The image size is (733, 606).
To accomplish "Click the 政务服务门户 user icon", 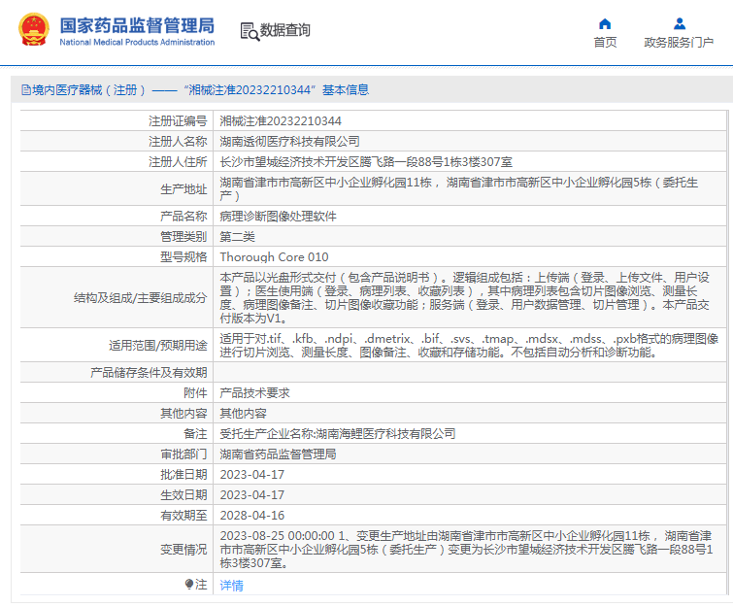I will point(680,24).
